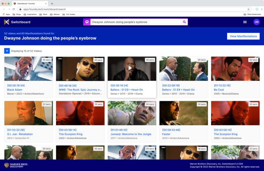Click the G.I. Joe Retaliation thumbnail
Image resolution: width=264 pixels, height=171 pixels.
[29, 113]
